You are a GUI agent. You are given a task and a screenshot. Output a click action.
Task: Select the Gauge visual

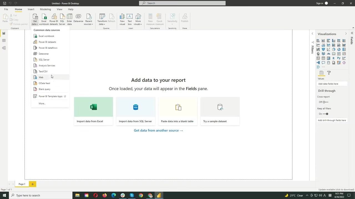pyautogui.click(x=328, y=54)
